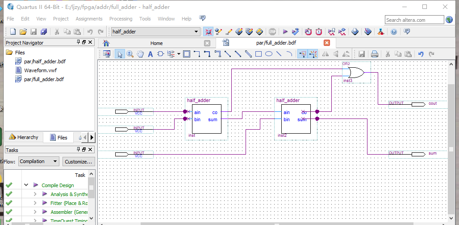The height and width of the screenshot is (225, 459).
Task: Select the Symbol tool gate icon
Action: click(x=160, y=54)
